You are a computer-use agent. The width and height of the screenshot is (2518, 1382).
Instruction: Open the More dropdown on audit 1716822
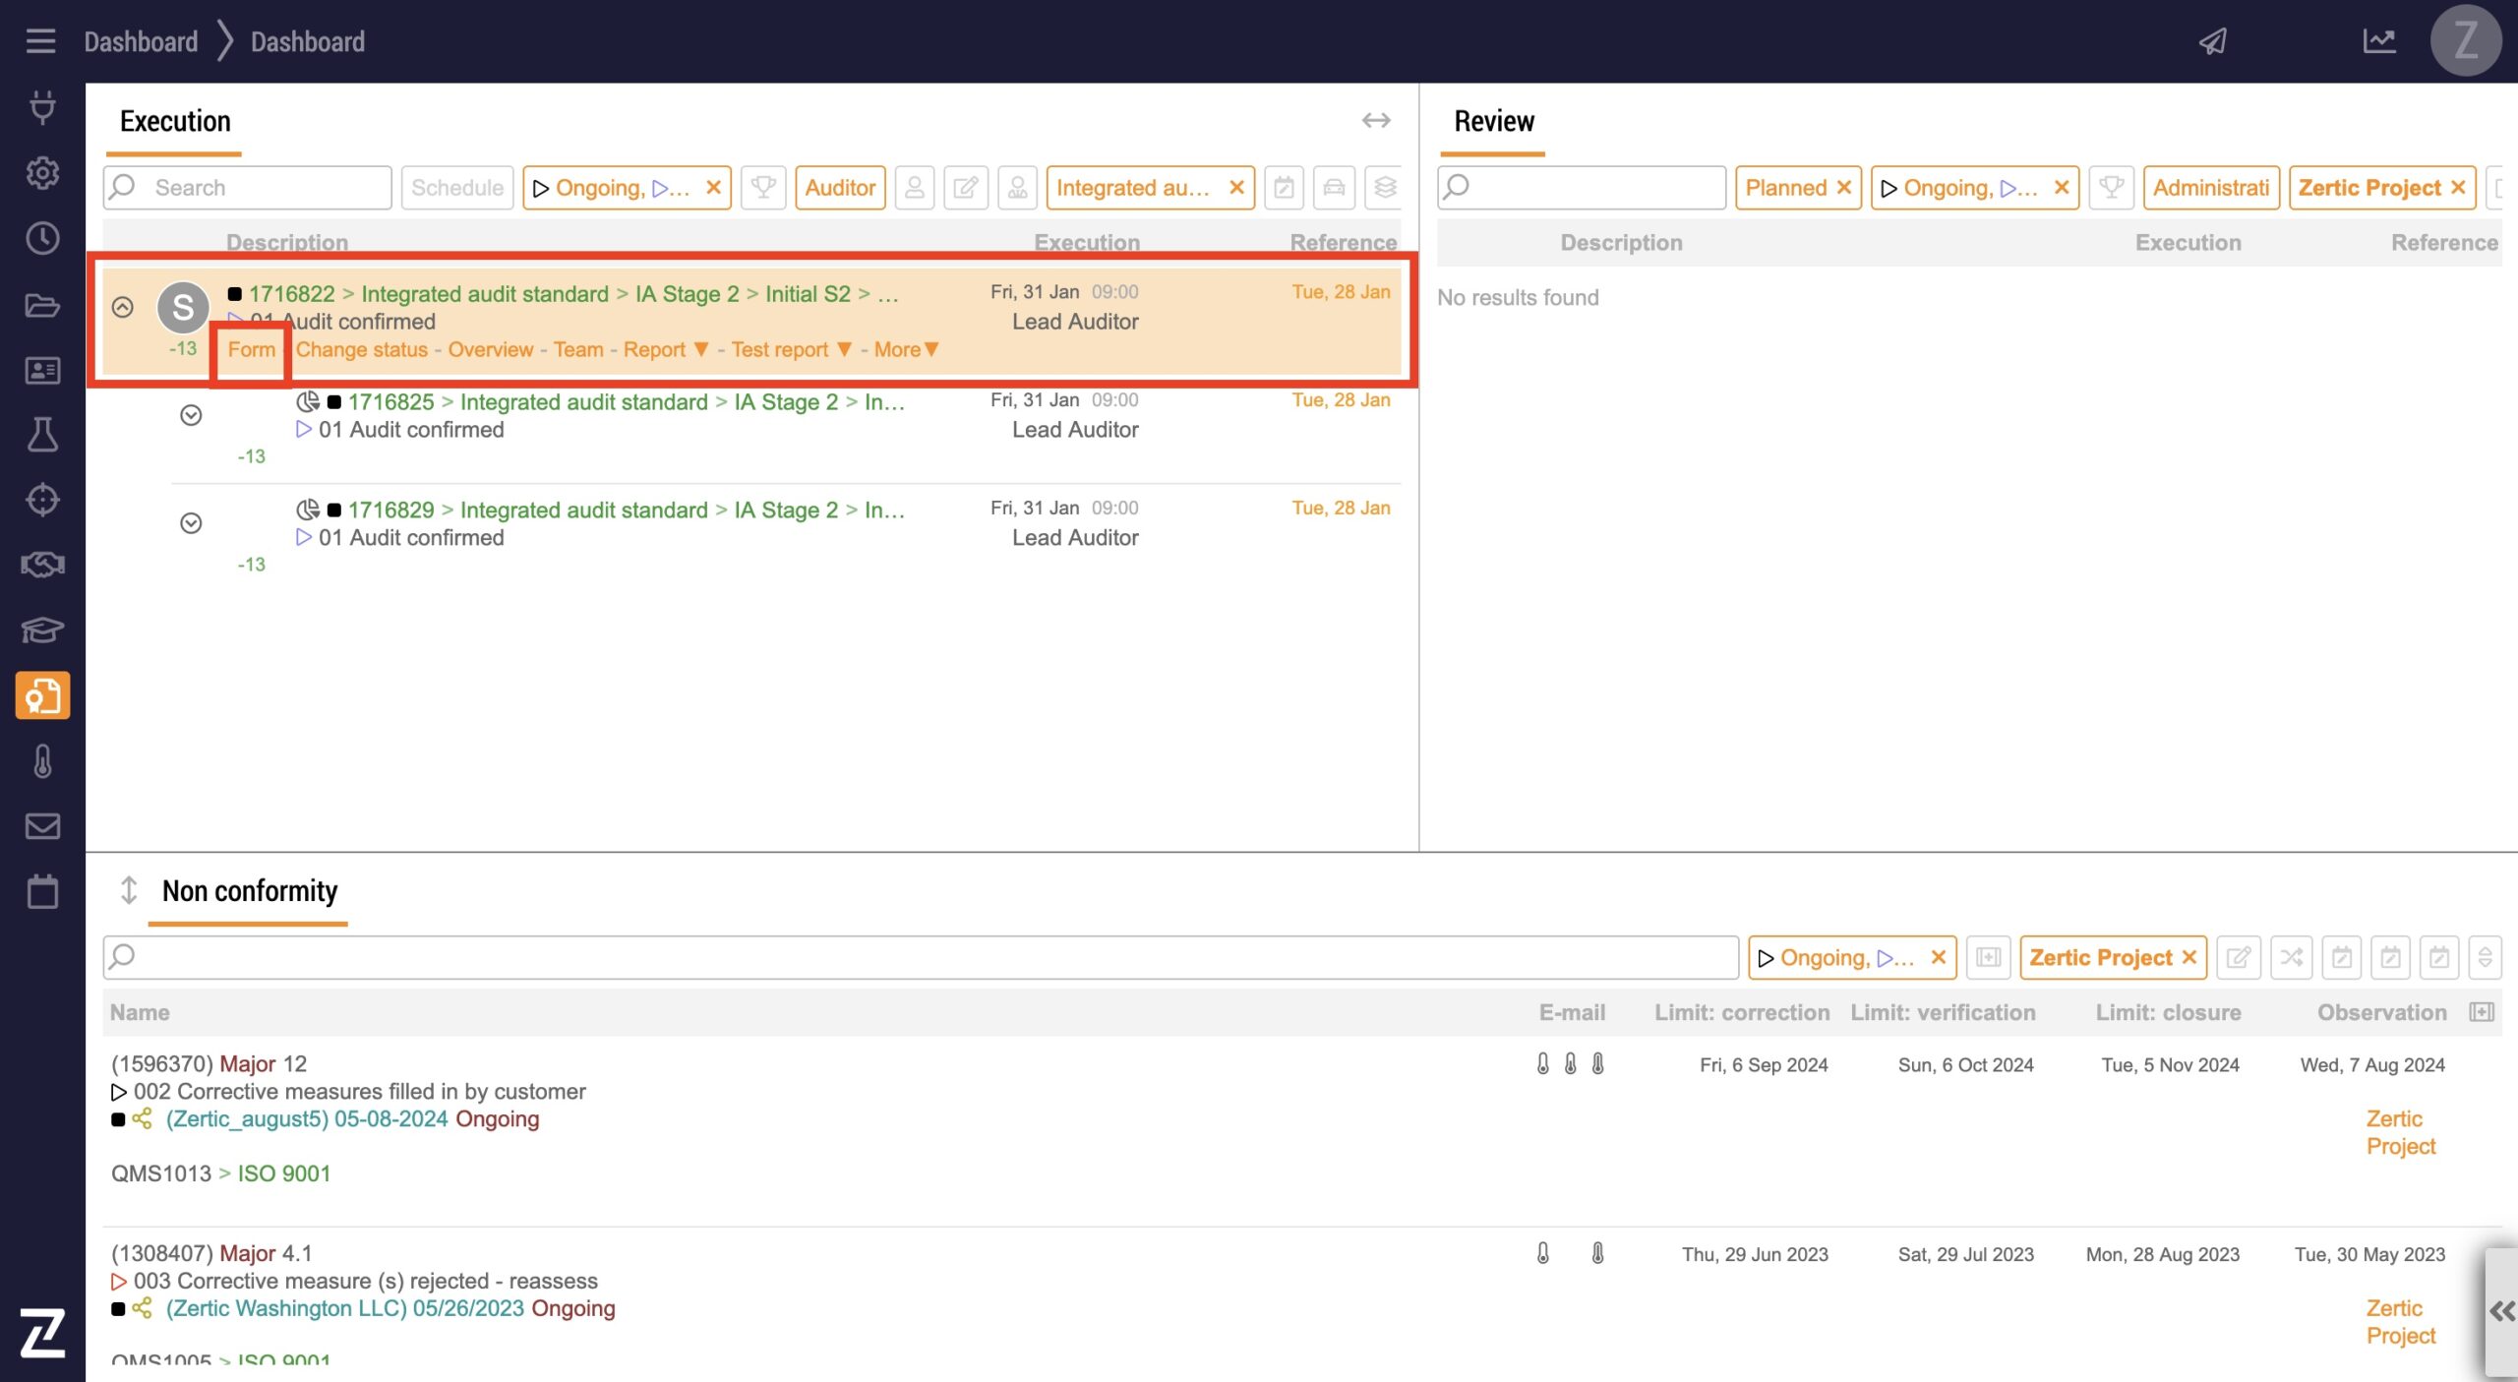coord(906,350)
